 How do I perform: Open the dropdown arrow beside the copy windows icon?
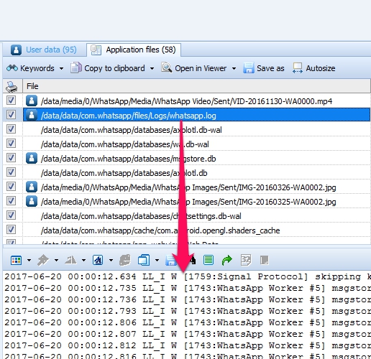click(157, 260)
